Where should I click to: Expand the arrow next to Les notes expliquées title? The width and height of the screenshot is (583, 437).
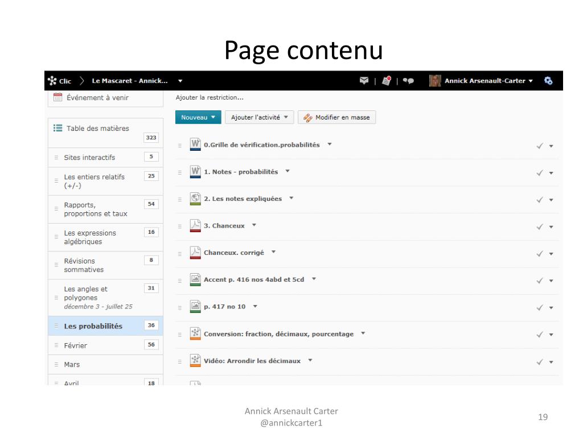[291, 198]
